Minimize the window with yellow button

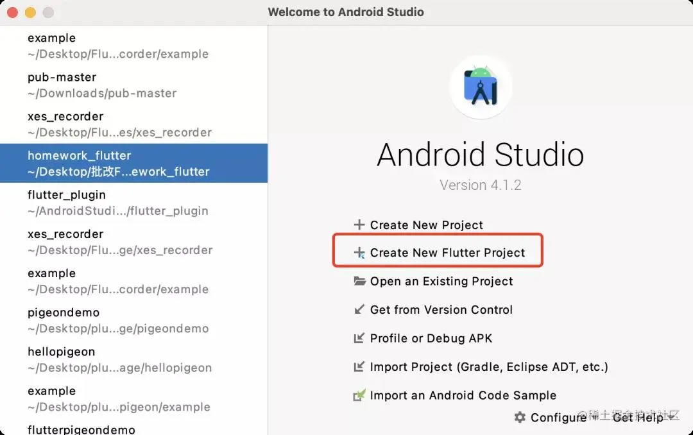(x=30, y=12)
